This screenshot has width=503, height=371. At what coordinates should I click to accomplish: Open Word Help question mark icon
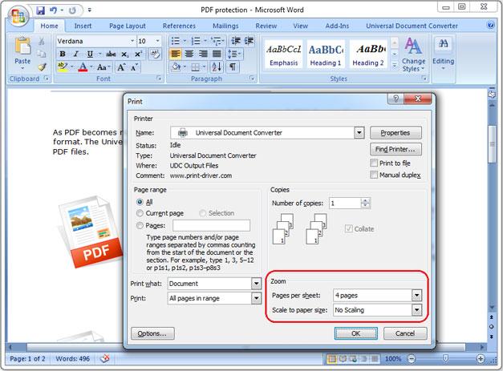tap(490, 25)
